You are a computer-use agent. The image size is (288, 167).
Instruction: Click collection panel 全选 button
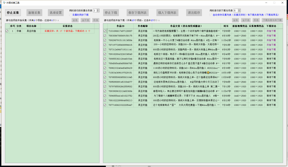coord(75,20)
